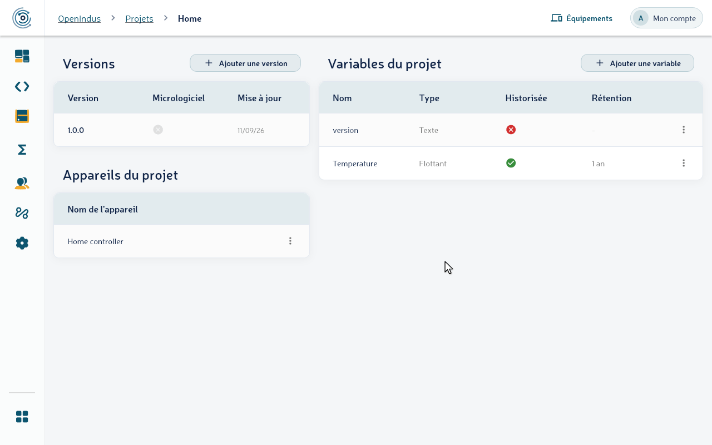Click the Nom de l'appareil column header
Screen dimensions: 712x445
(102, 209)
